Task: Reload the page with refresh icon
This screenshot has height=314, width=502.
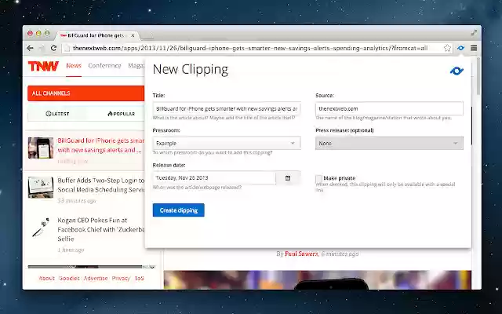Action: [x=53, y=48]
